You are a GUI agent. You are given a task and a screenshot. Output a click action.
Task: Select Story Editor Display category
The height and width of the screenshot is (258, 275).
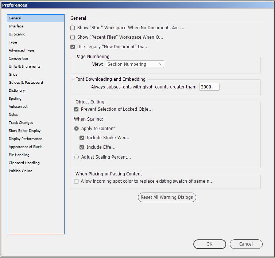pyautogui.click(x=36, y=131)
